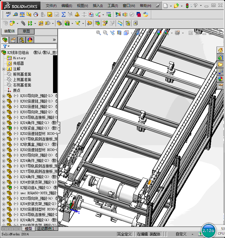Open the 文件(F) menu

(51, 6)
